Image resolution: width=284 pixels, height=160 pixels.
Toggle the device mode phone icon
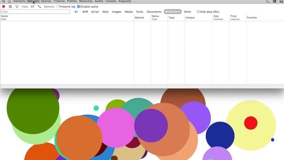[x=9, y=1]
